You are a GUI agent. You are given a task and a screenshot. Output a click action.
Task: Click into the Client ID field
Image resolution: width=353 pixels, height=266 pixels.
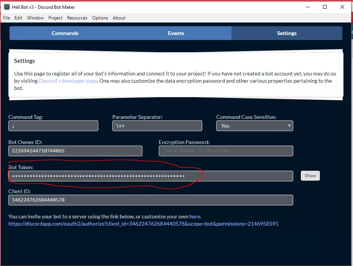tap(151, 200)
